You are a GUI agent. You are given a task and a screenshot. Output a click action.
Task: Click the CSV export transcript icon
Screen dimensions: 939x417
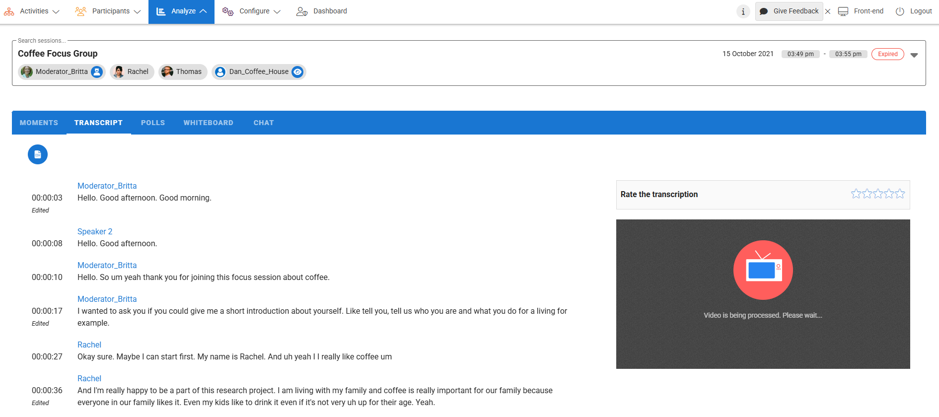(38, 154)
